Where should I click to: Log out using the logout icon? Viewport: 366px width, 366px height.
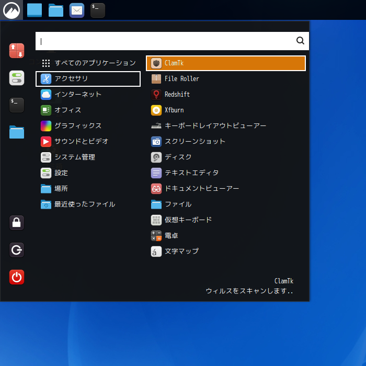[x=17, y=250]
